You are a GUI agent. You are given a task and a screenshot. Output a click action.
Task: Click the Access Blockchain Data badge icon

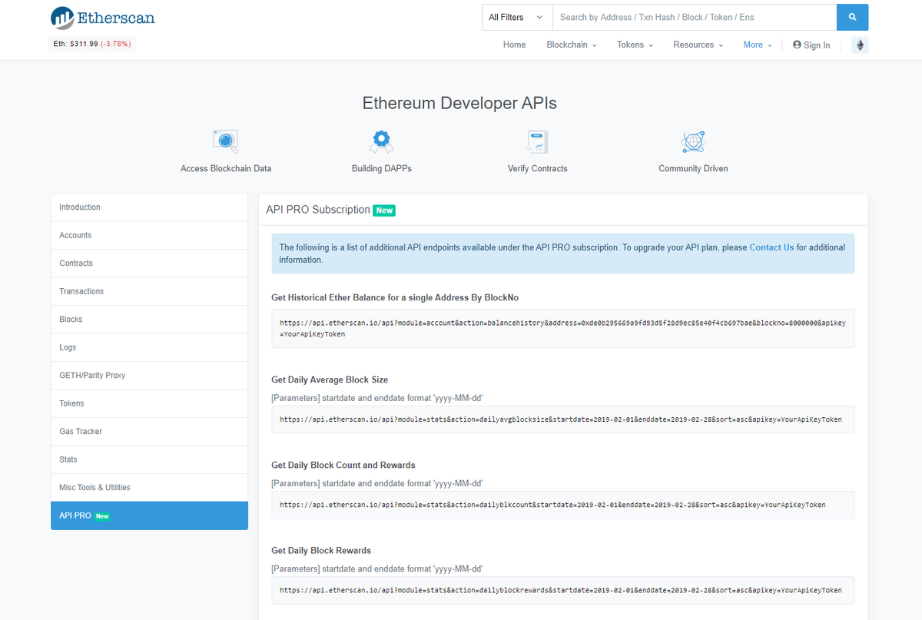(225, 141)
